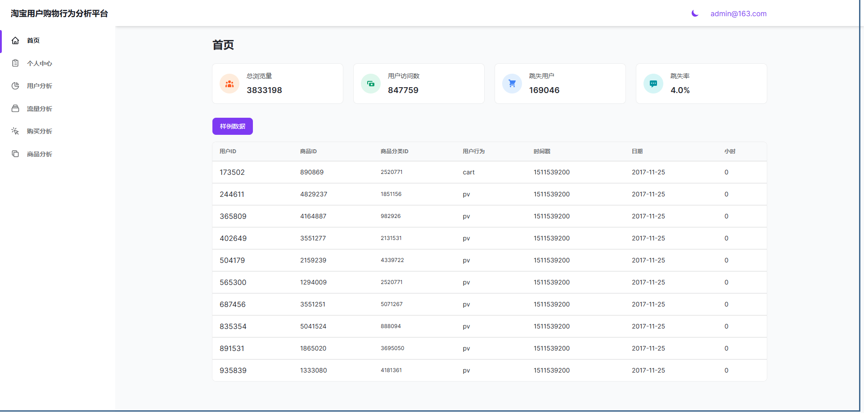This screenshot has height=413, width=864.
Task: Click the cursor icon for 购买分析
Action: (x=15, y=131)
